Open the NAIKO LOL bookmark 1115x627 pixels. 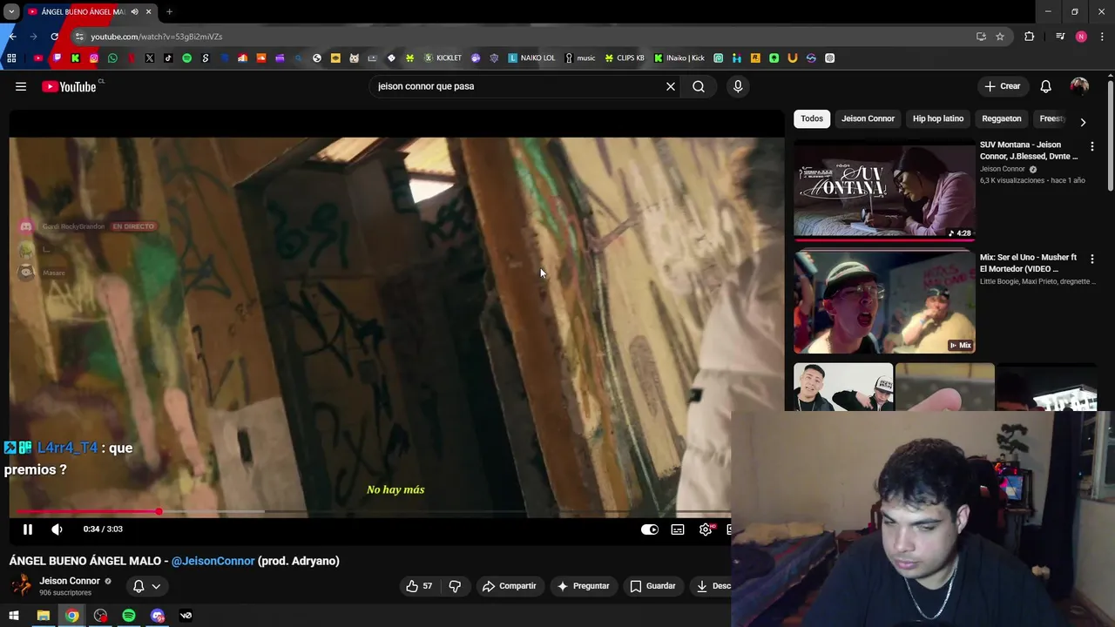(531, 58)
